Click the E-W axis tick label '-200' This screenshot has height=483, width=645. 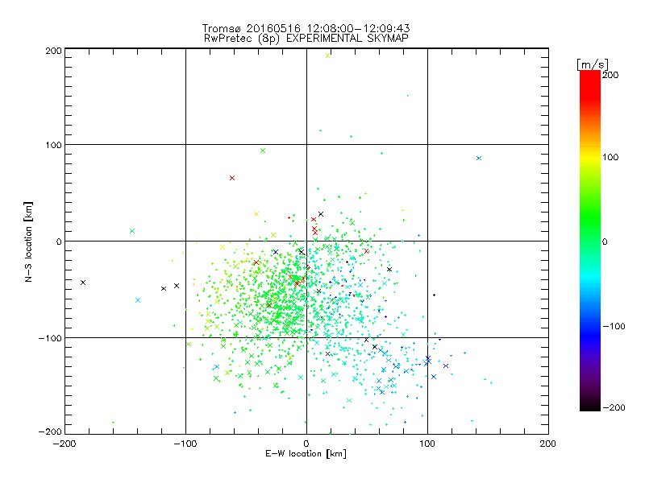[x=64, y=444]
